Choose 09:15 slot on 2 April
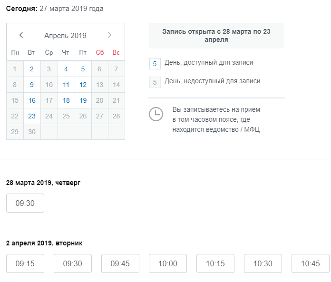 tap(25, 263)
